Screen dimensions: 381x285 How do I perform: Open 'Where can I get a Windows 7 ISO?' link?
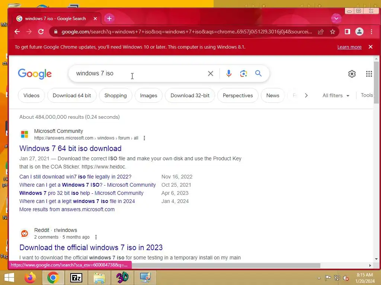tap(87, 185)
